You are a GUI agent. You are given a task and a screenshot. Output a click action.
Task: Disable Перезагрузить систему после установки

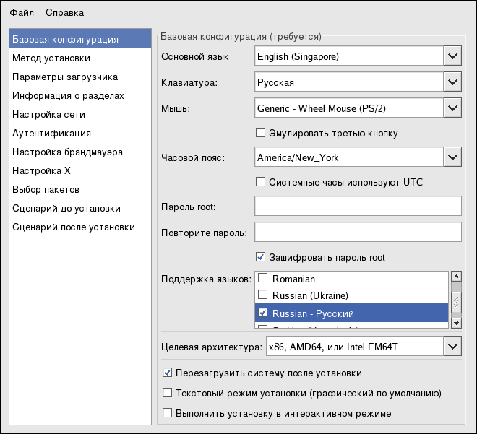click(168, 373)
